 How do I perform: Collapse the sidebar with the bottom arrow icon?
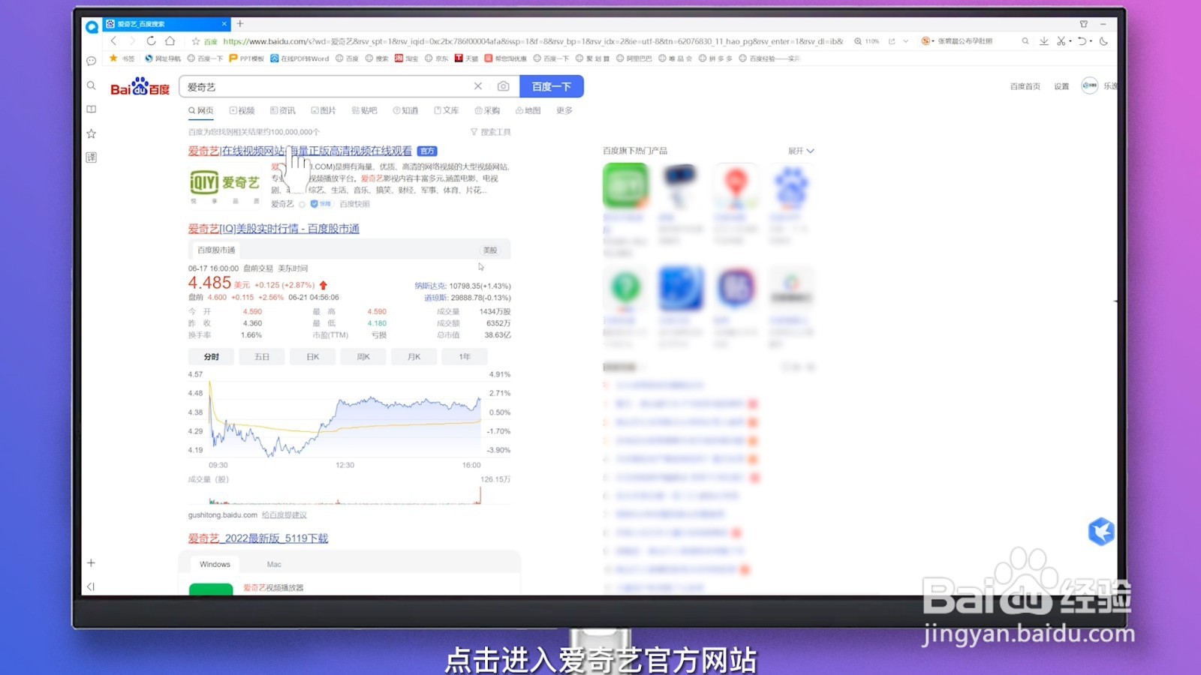(91, 586)
